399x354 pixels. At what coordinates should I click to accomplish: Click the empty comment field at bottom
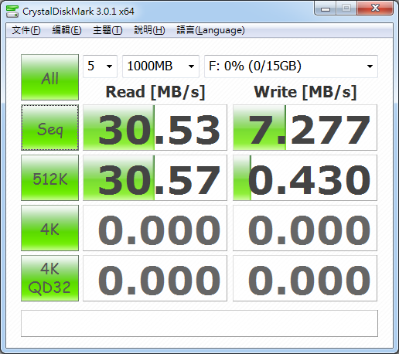(x=199, y=323)
